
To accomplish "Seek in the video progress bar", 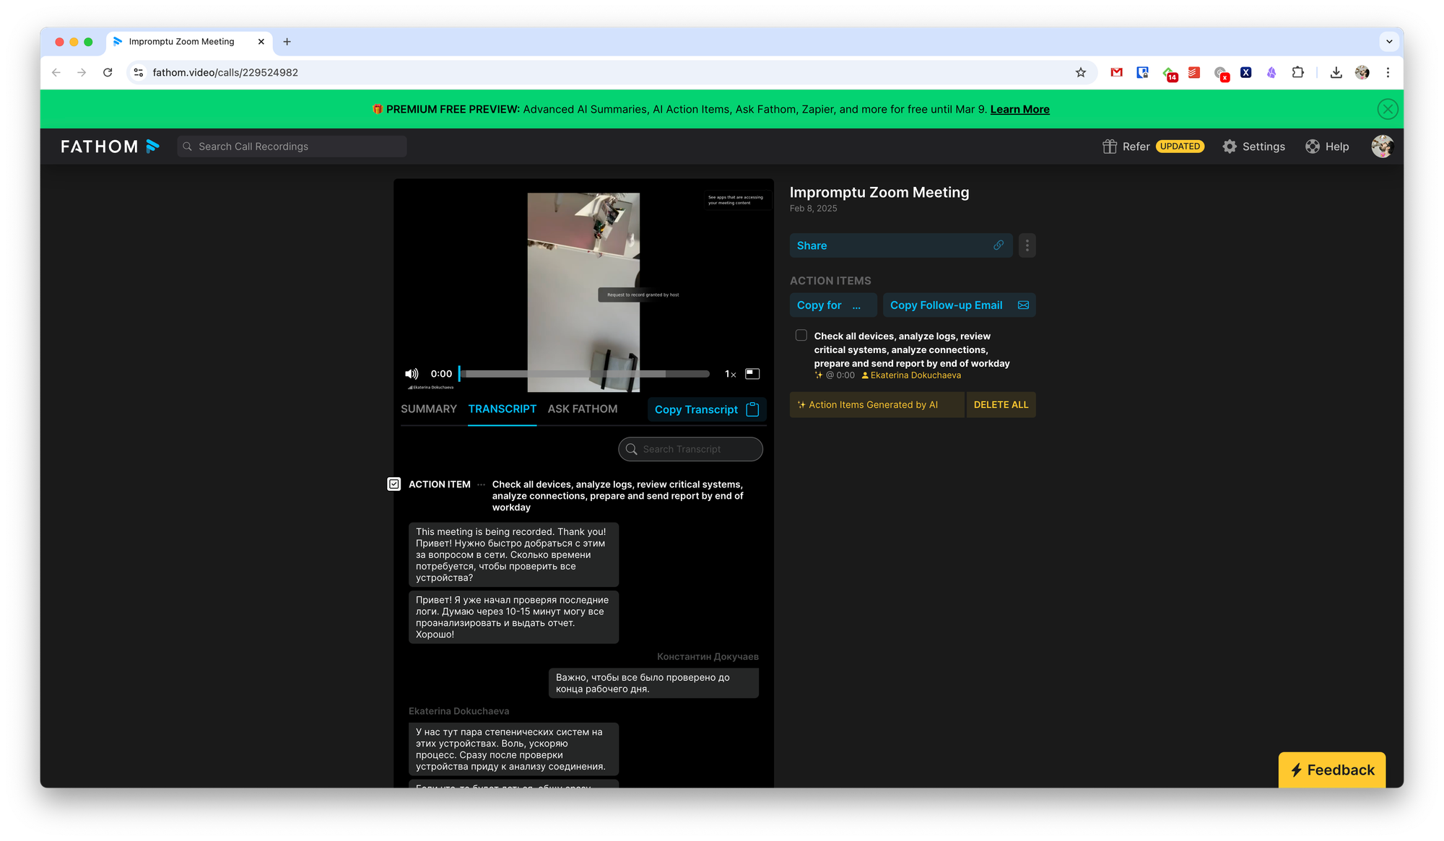I will (585, 374).
